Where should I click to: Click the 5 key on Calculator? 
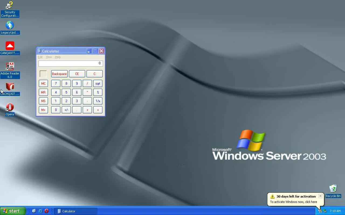point(66,92)
